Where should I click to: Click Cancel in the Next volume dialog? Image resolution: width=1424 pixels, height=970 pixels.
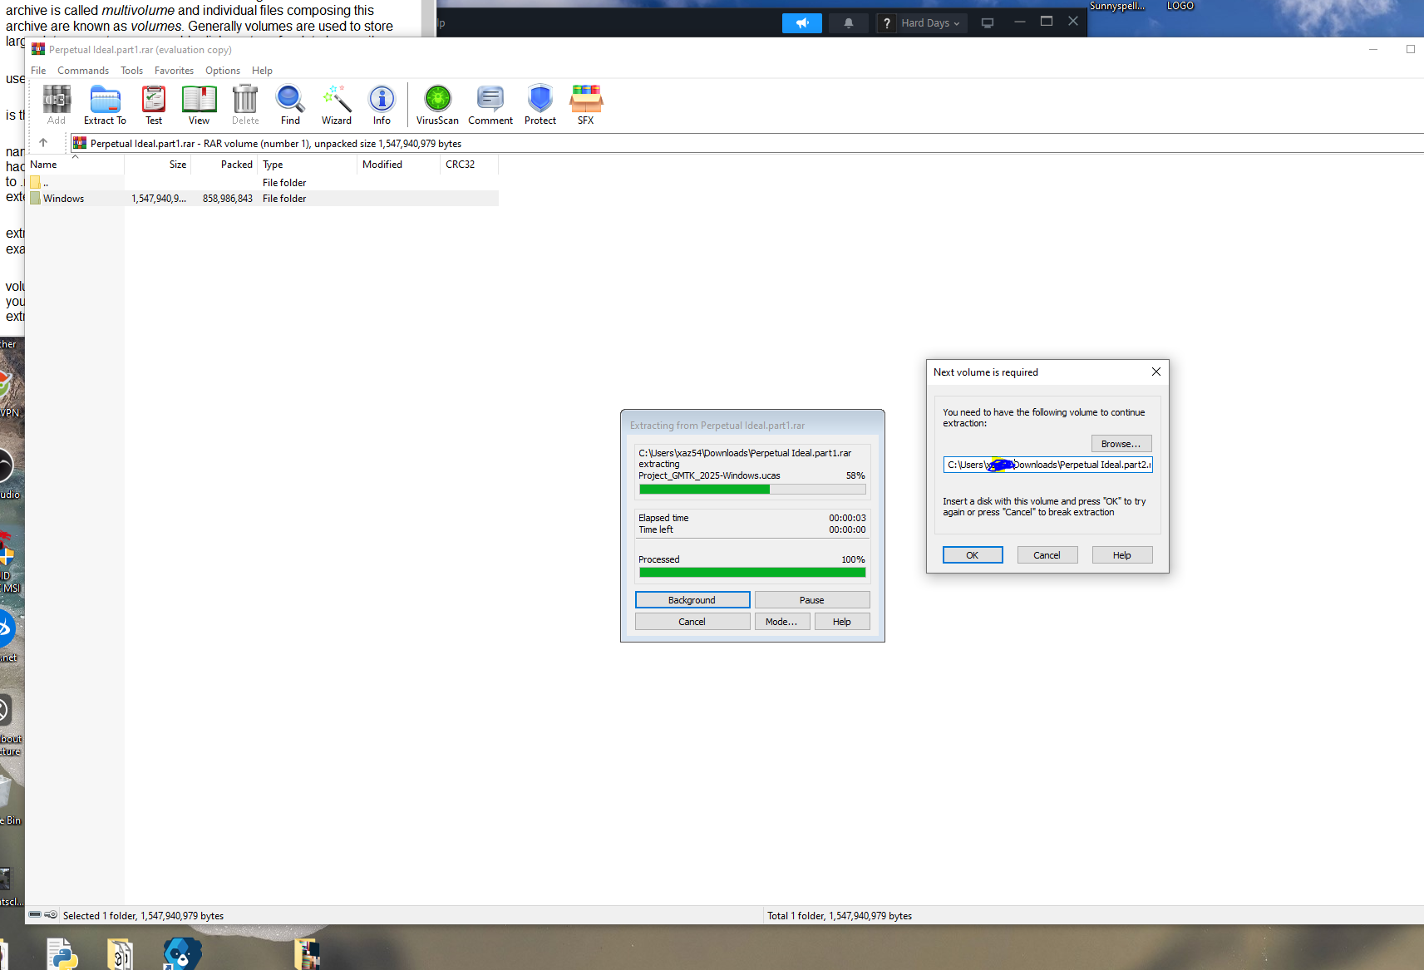coord(1047,555)
